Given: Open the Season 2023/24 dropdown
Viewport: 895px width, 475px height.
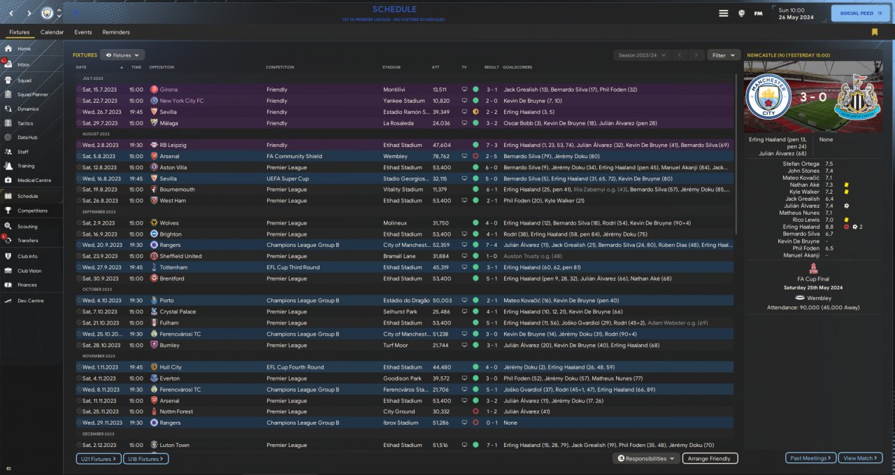Looking at the screenshot, I should [642, 55].
